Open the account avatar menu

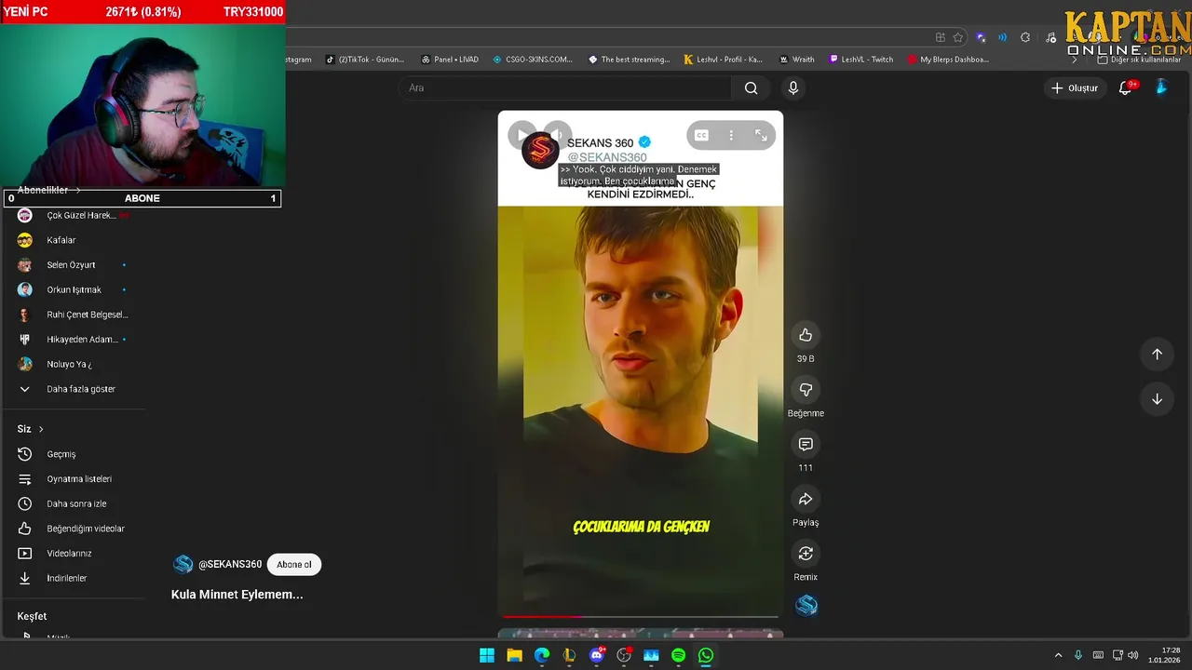point(1161,87)
